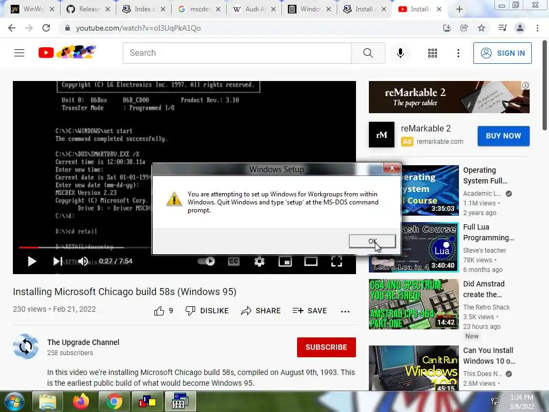This screenshot has height=412, width=549.
Task: Toggle the autoplay switch
Action: (206, 261)
